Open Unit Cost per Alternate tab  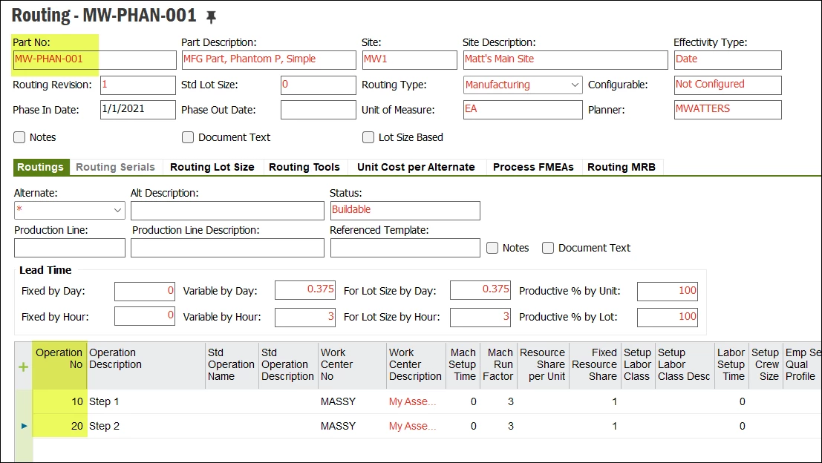pyautogui.click(x=417, y=167)
